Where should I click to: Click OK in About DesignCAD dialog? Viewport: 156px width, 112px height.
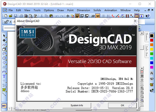tap(122, 106)
